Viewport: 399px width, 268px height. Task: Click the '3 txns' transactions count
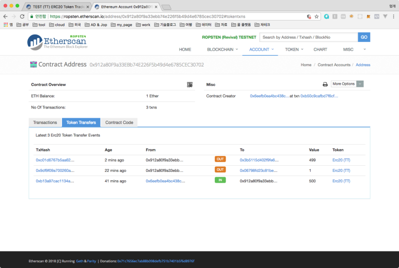(151, 107)
